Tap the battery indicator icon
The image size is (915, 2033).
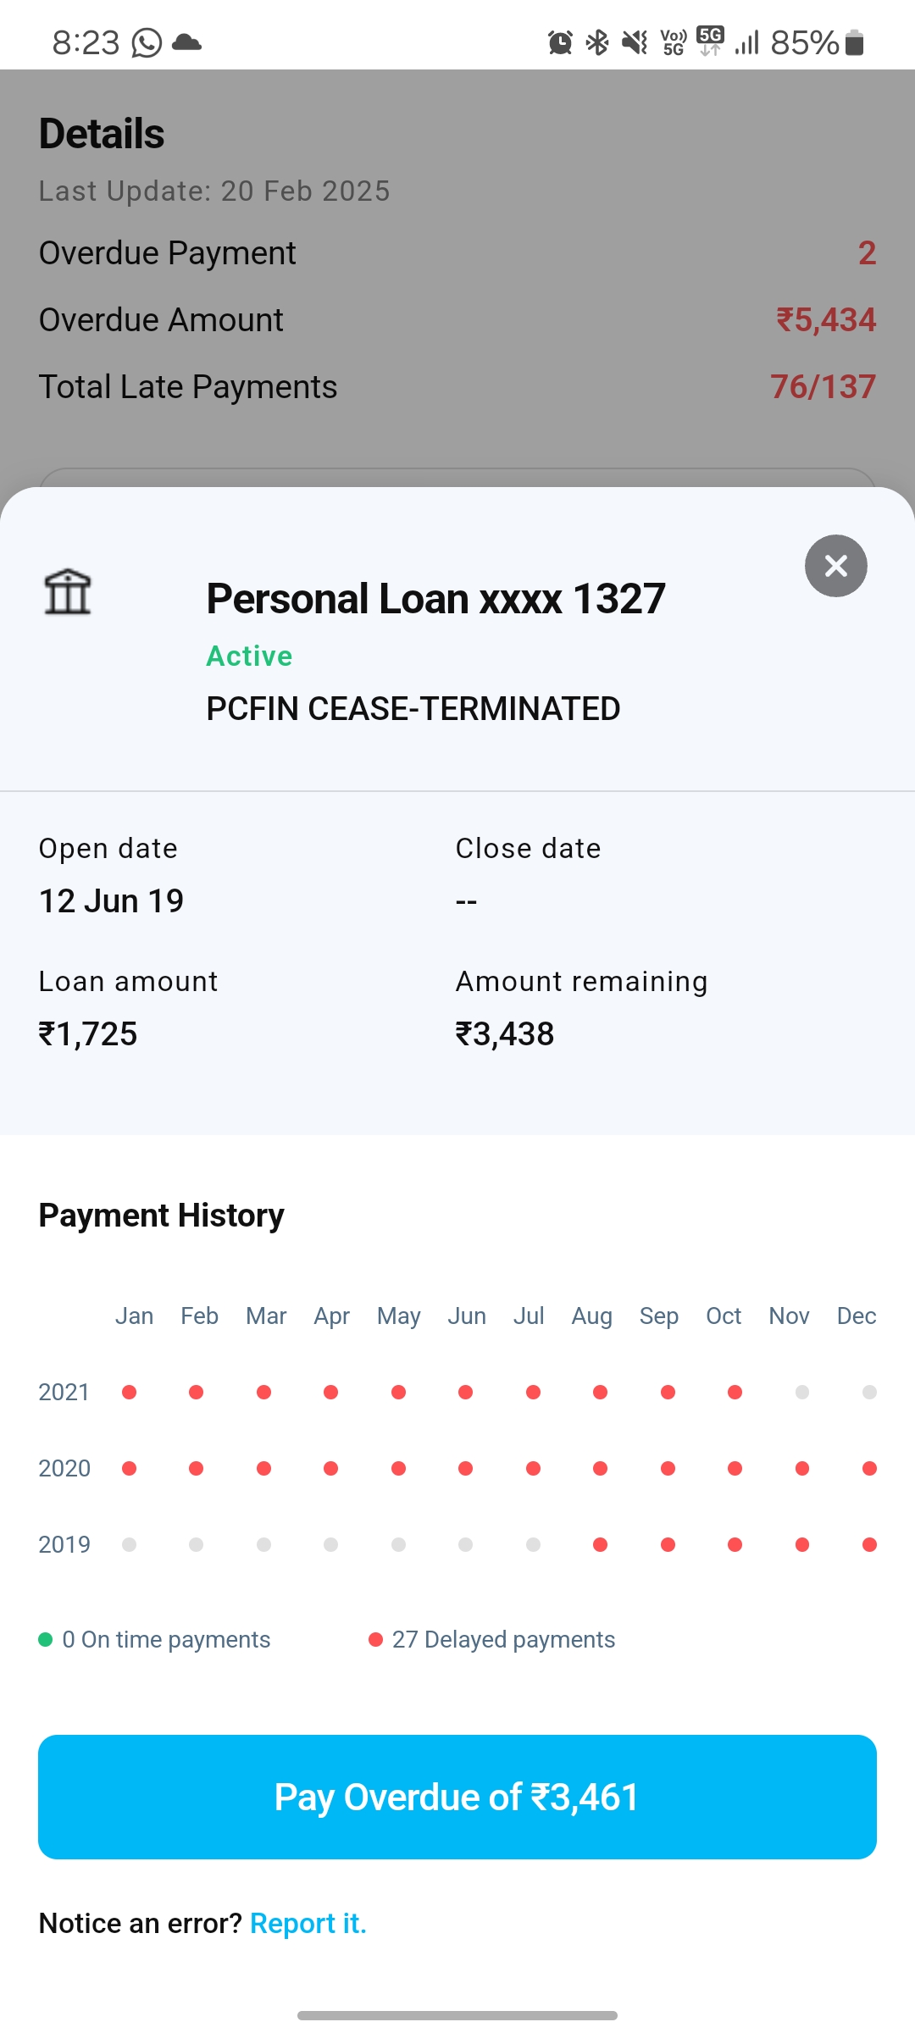click(855, 42)
